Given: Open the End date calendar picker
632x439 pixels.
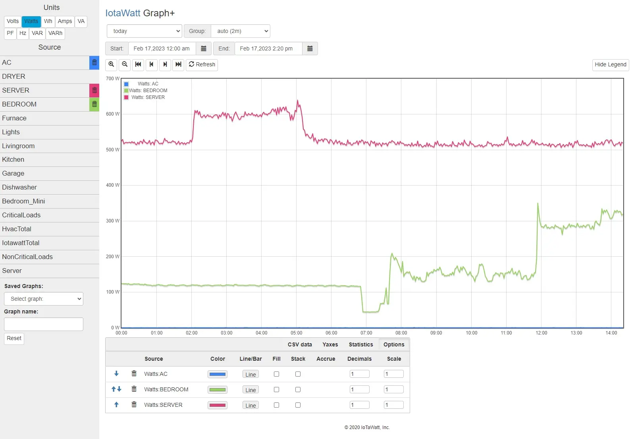Looking at the screenshot, I should coord(310,48).
